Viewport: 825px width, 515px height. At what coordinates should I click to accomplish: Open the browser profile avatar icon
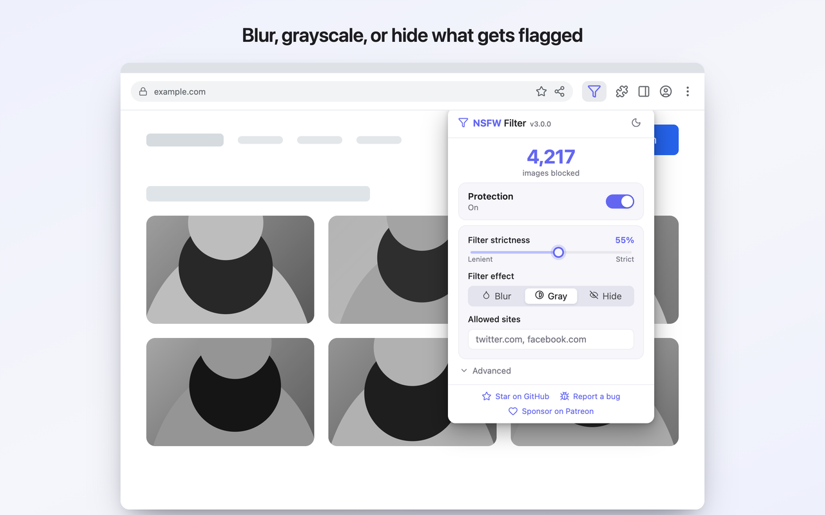(x=666, y=91)
